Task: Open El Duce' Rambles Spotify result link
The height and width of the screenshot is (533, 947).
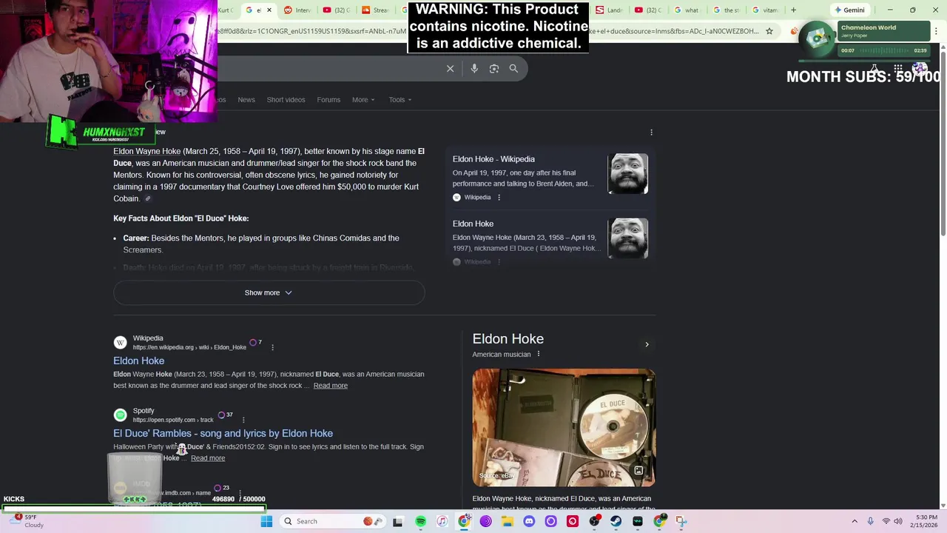Action: coord(223,433)
